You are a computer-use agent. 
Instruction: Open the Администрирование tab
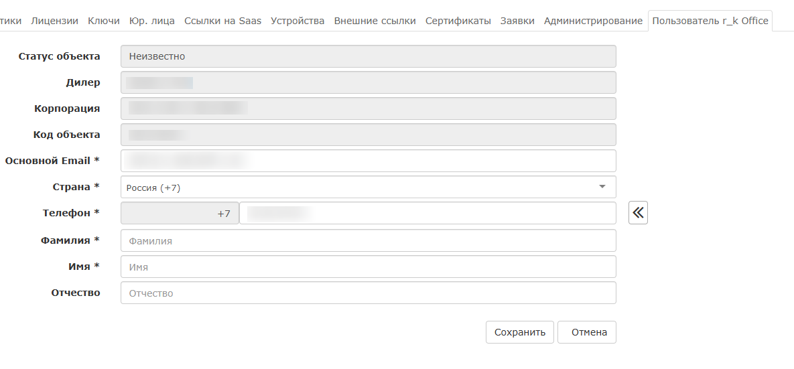pos(593,21)
